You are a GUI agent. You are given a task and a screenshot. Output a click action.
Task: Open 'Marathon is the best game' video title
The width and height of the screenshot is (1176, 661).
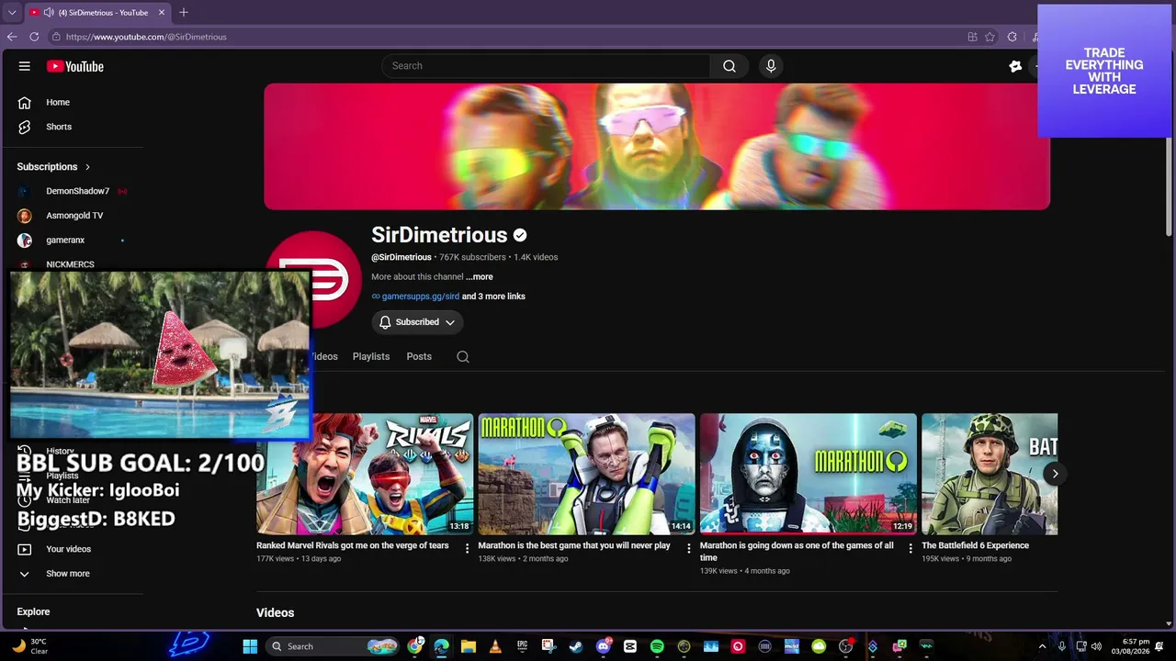click(574, 545)
